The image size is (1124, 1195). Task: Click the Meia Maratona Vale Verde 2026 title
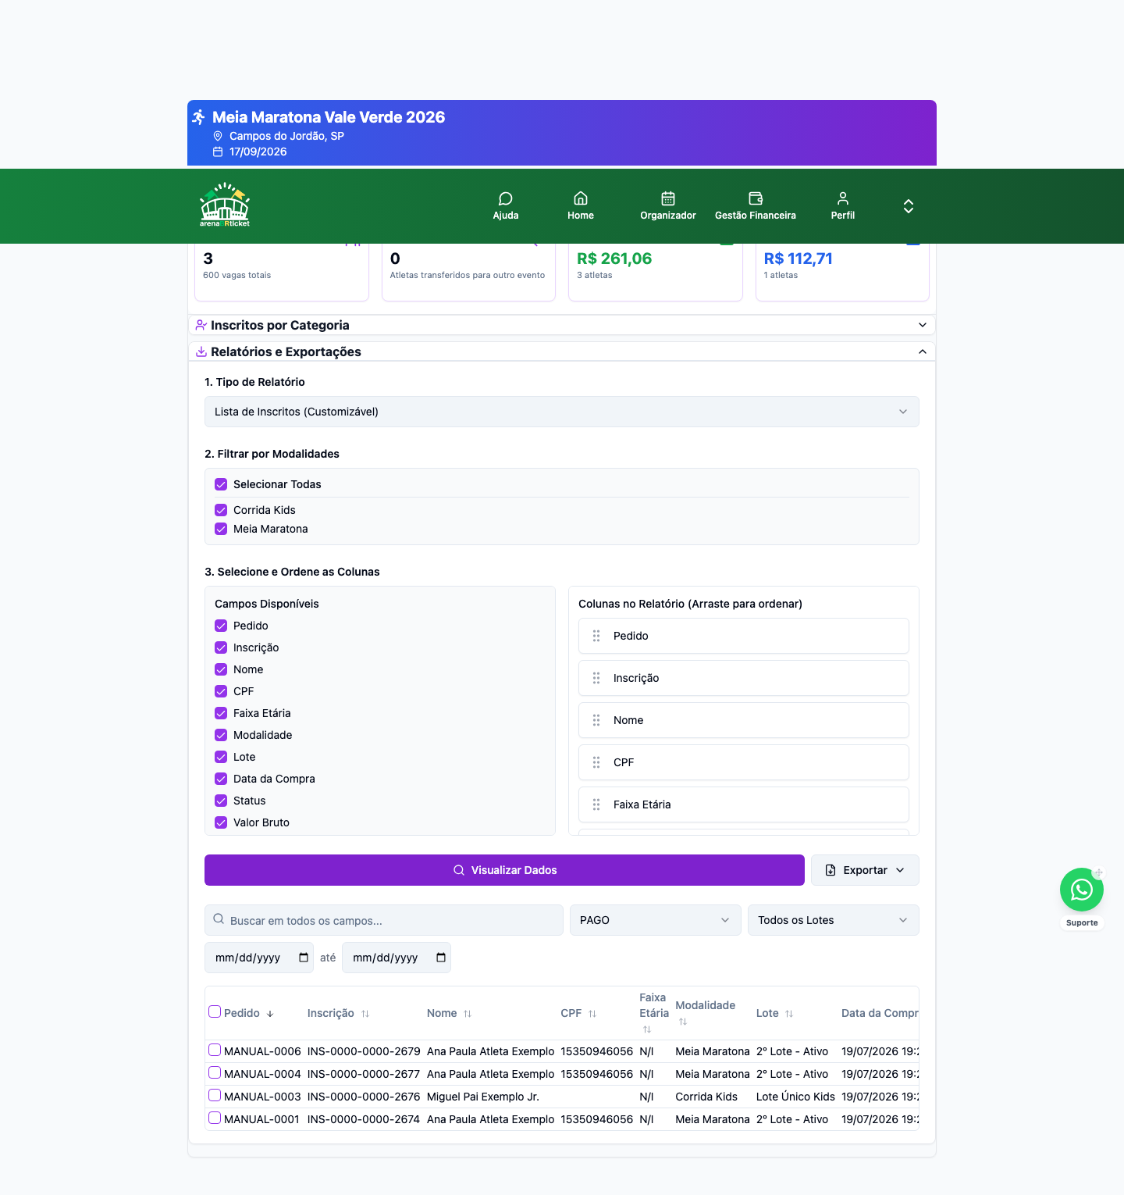tap(329, 117)
